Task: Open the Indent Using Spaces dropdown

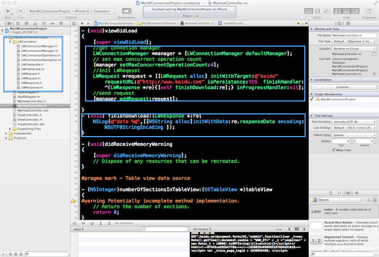Action: [x=354, y=135]
